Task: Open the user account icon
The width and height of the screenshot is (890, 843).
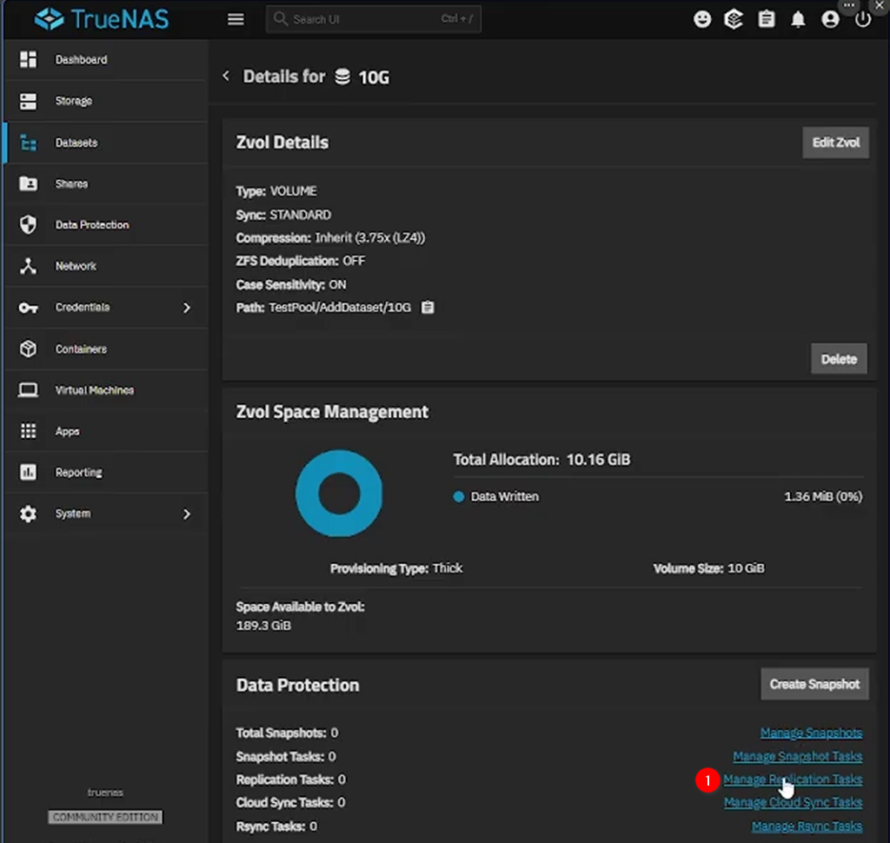Action: [x=830, y=19]
